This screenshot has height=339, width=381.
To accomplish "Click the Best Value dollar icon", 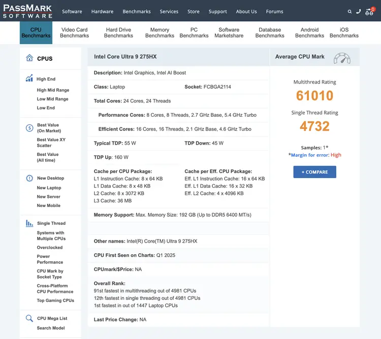I will click(29, 128).
